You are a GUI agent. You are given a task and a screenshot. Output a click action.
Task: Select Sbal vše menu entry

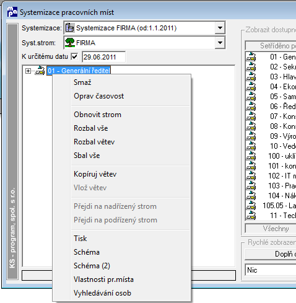tap(131, 156)
